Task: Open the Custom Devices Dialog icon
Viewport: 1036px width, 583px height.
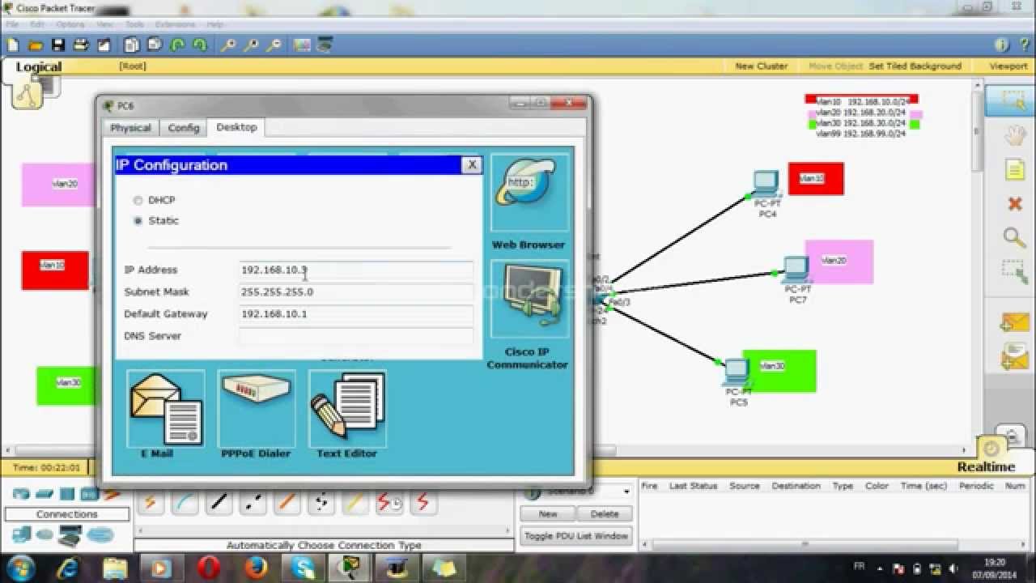Action: coord(325,45)
